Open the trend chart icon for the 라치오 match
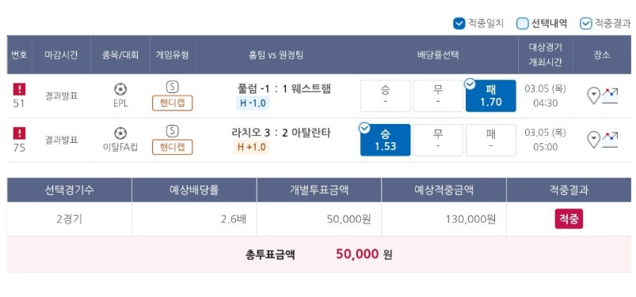 point(610,140)
